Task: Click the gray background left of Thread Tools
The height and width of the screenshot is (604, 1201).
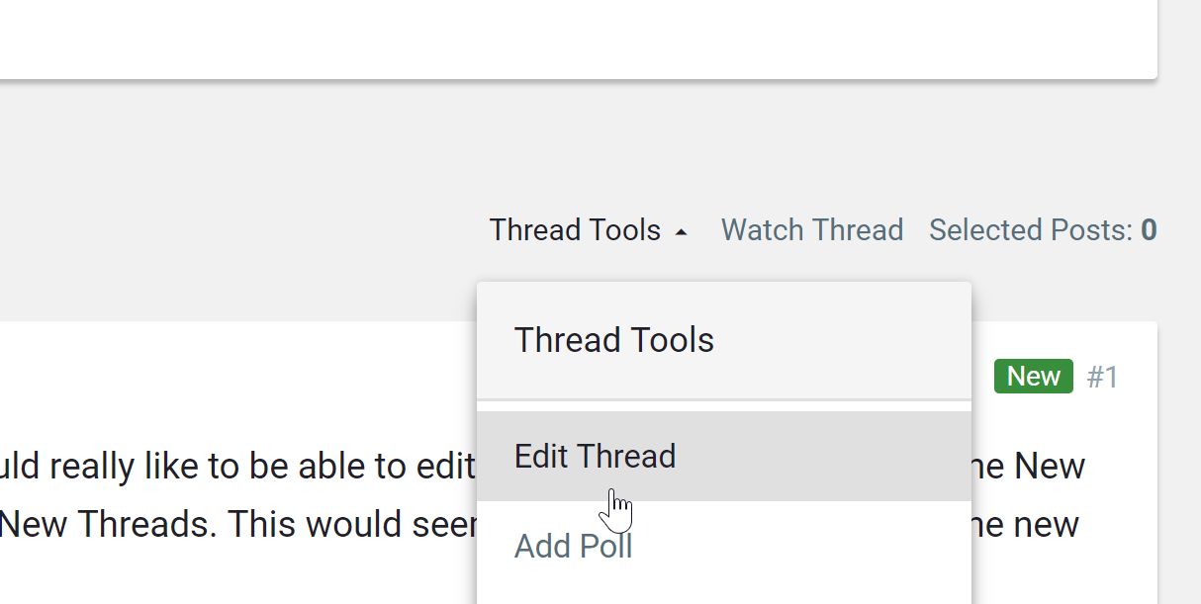Action: (x=247, y=230)
